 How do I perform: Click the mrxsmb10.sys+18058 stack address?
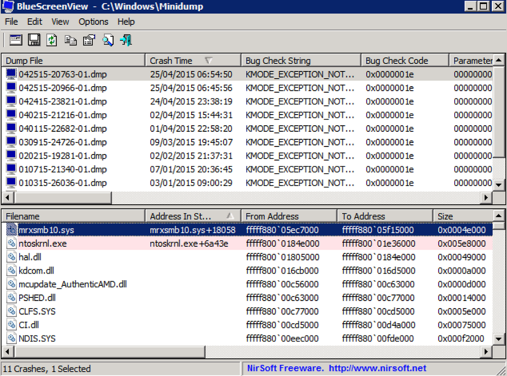pyautogui.click(x=193, y=230)
